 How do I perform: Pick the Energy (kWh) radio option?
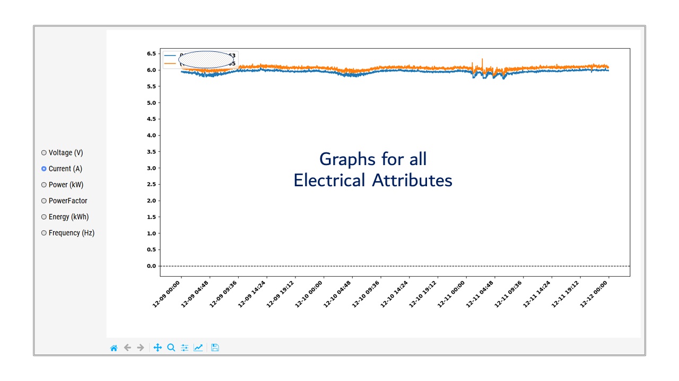pyautogui.click(x=44, y=217)
